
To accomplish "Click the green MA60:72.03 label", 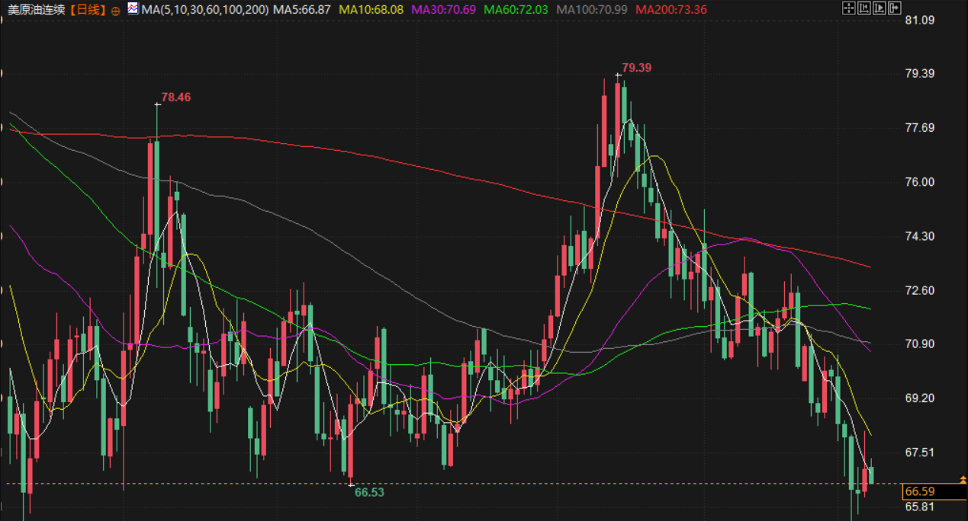I will coord(516,9).
